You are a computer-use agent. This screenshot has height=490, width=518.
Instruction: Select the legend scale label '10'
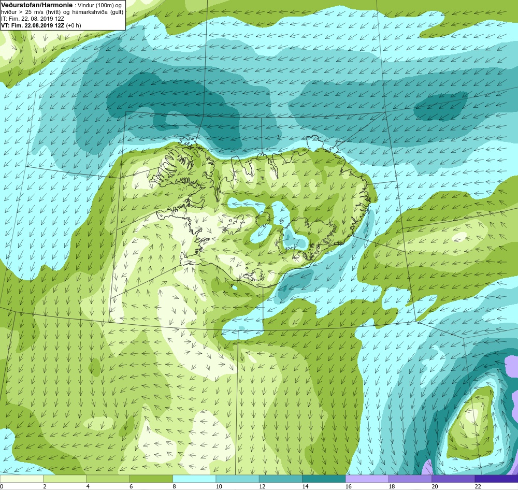coord(219,486)
